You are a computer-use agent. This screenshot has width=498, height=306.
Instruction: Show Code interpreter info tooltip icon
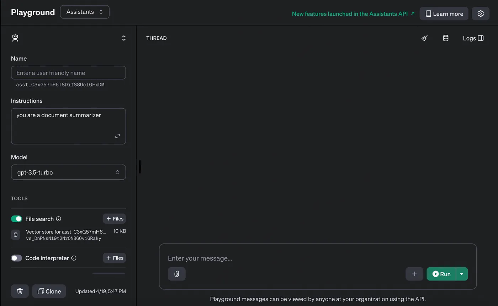point(74,258)
